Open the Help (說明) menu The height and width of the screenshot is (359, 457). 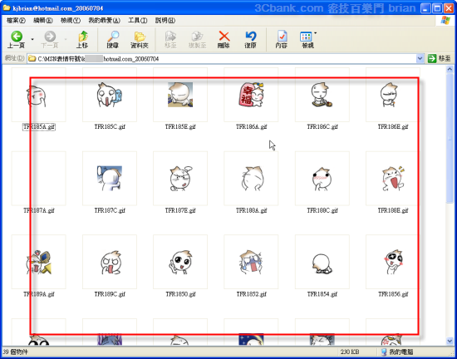click(165, 21)
